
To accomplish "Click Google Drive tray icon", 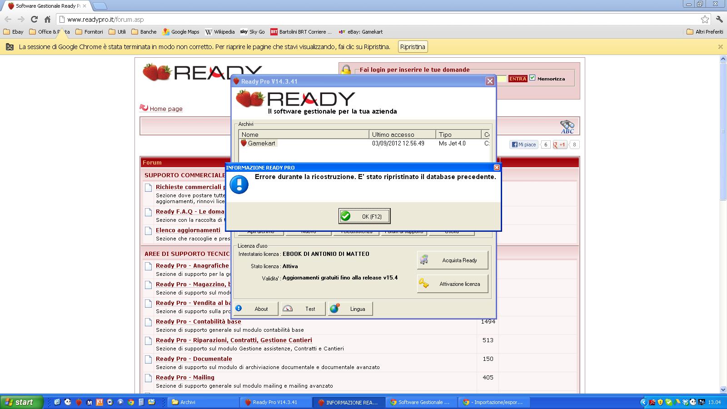I will point(677,402).
